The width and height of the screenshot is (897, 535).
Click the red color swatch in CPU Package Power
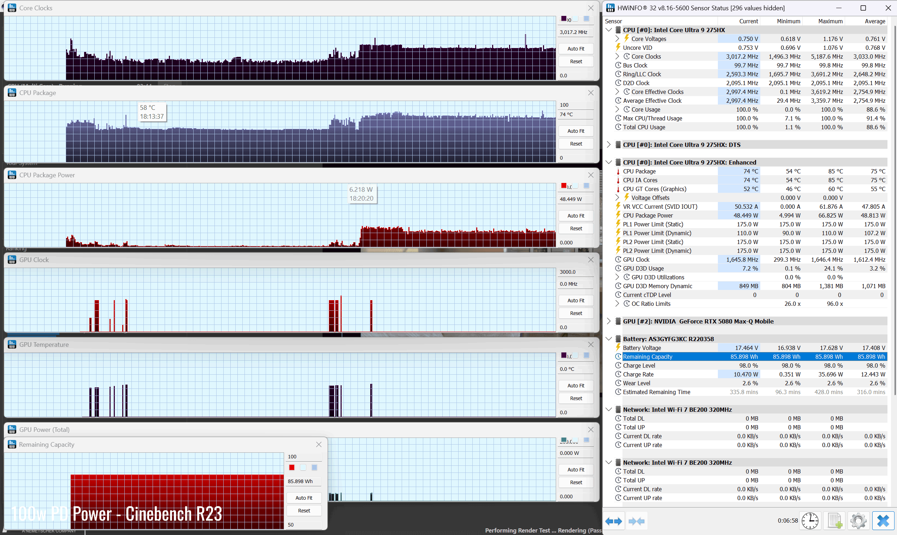coord(564,186)
